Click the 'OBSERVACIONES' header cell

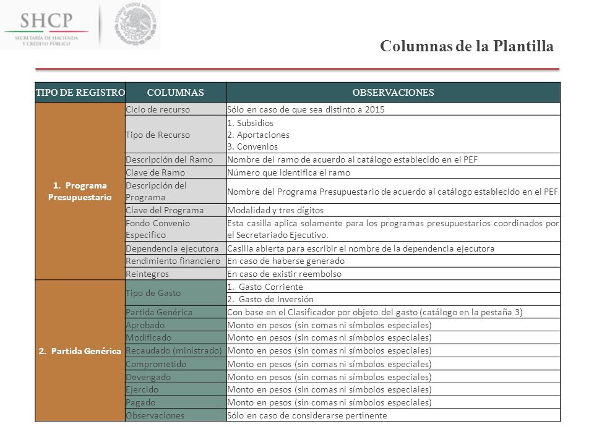(x=394, y=92)
